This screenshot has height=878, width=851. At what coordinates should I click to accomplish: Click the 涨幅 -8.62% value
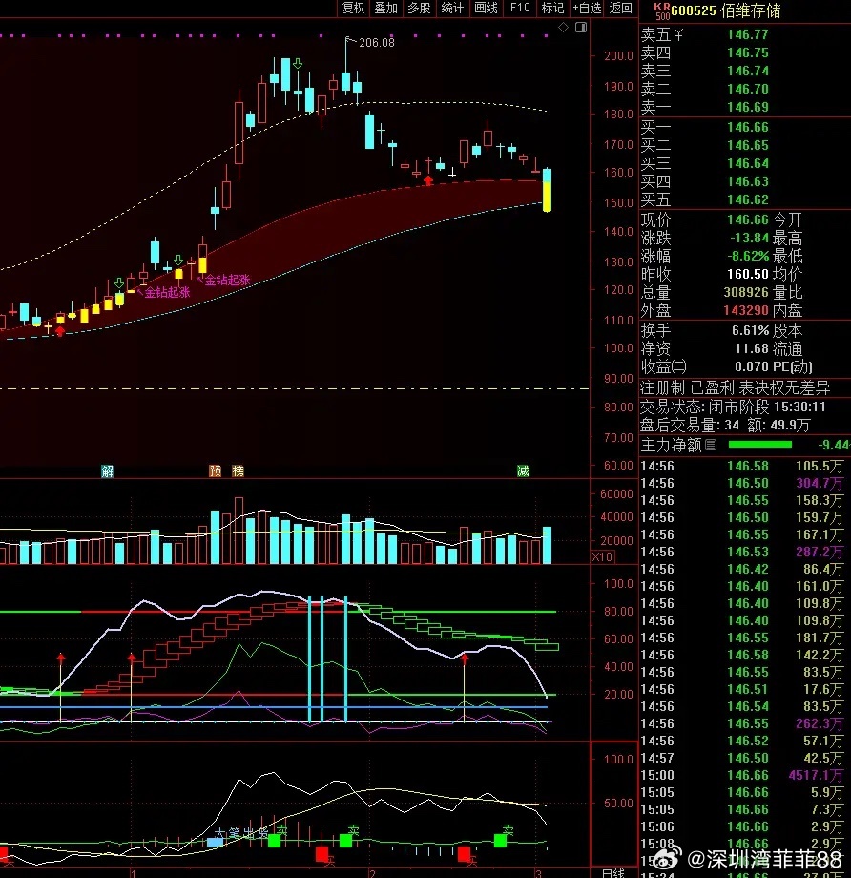click(x=748, y=256)
